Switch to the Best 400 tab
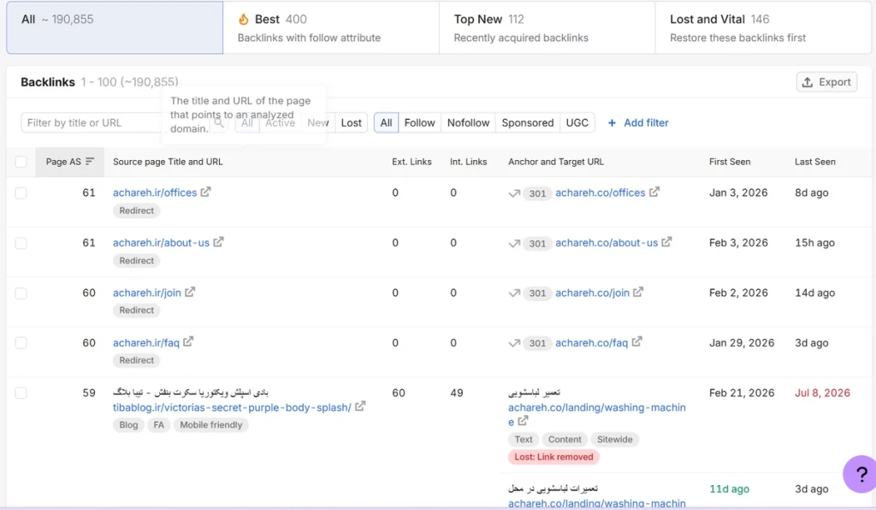The image size is (876, 510). (331, 27)
